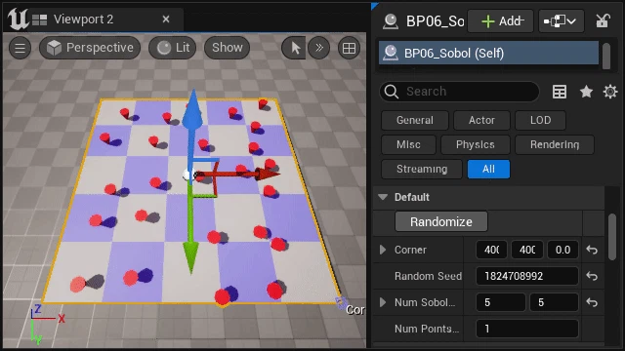Click the first Num Sobol value field
This screenshot has height=351, width=625.
pyautogui.click(x=501, y=302)
